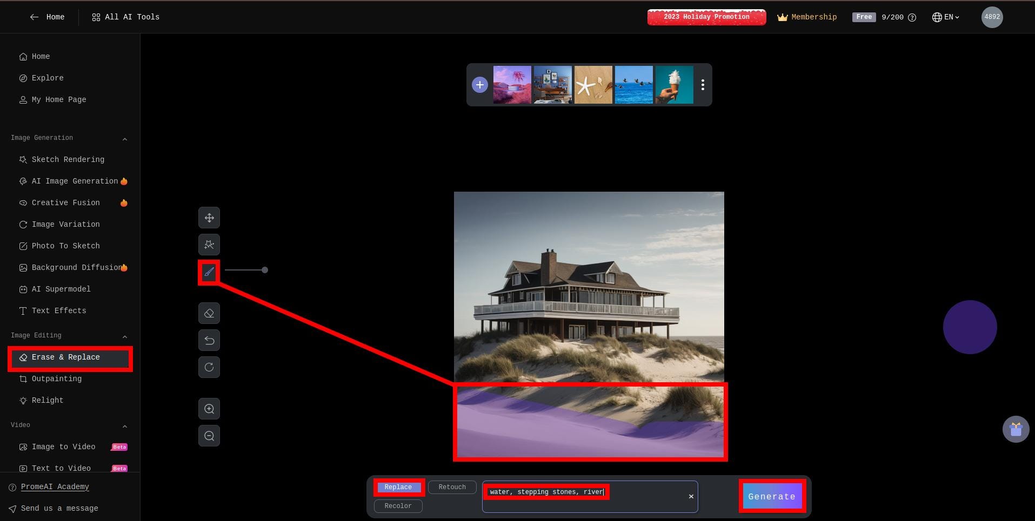
Task: Select the Brush mask tool
Action: (209, 272)
